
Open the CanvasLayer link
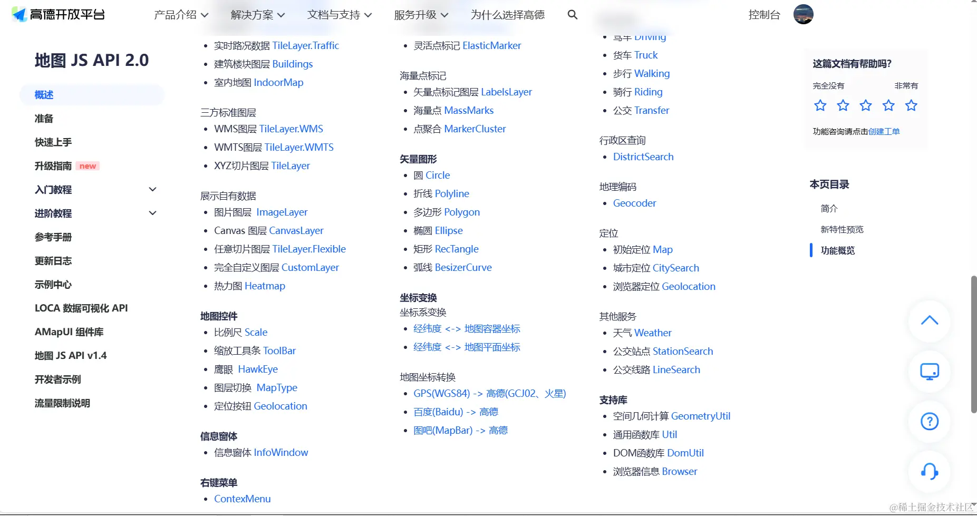[296, 230]
